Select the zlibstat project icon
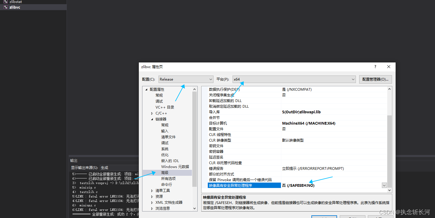The width and height of the screenshot is (435, 218). (5, 1)
